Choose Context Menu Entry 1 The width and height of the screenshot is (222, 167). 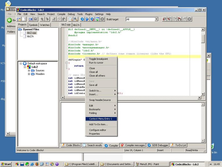(101, 119)
